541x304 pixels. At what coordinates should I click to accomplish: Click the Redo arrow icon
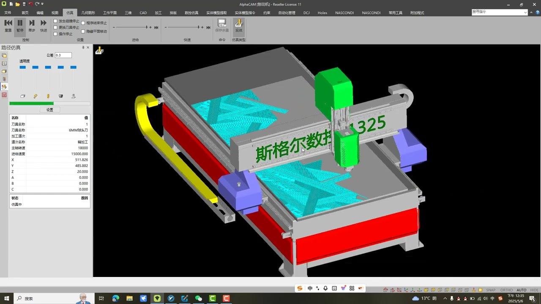(37, 4)
